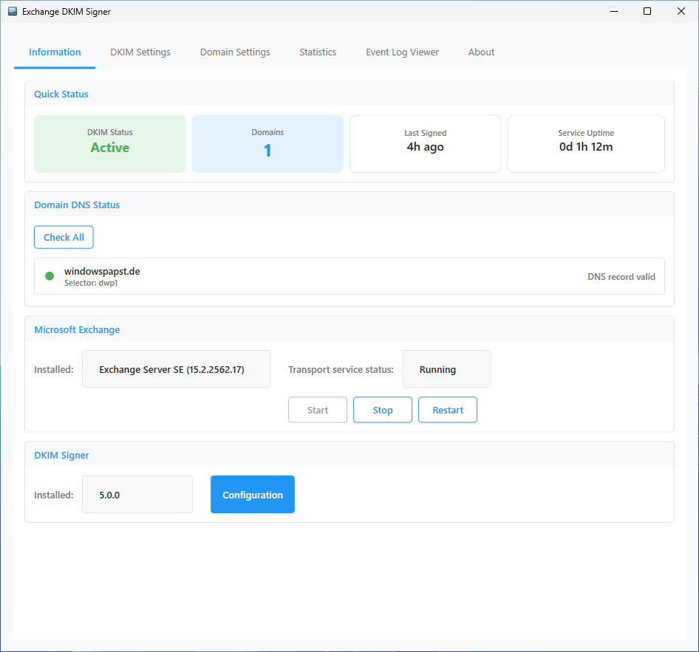Go to the Domain Settings tab
699x652 pixels.
[235, 52]
